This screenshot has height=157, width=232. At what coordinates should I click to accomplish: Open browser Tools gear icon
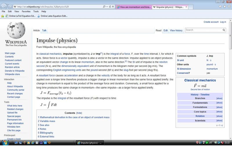pos(229,6)
